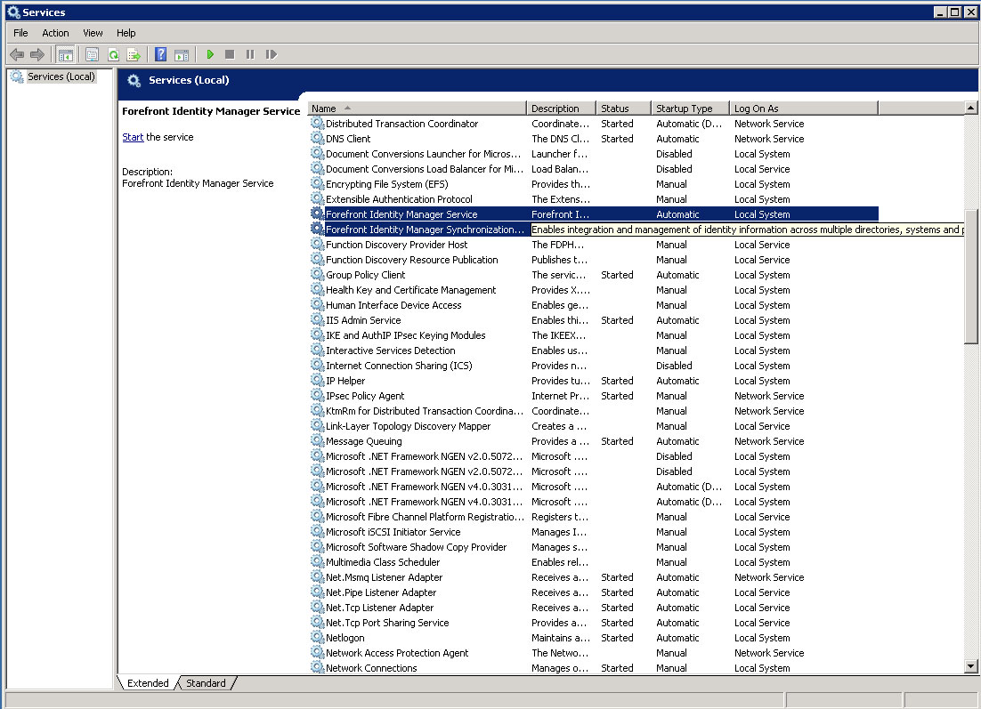Click the Back arrow toolbar icon
981x709 pixels.
[17, 55]
